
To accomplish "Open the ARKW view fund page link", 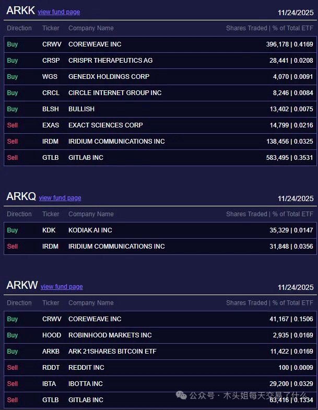I will point(62,287).
